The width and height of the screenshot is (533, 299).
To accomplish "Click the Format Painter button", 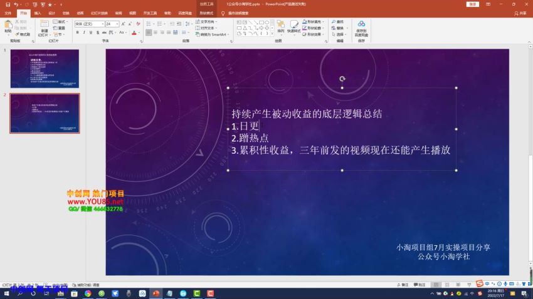I will (23, 34).
